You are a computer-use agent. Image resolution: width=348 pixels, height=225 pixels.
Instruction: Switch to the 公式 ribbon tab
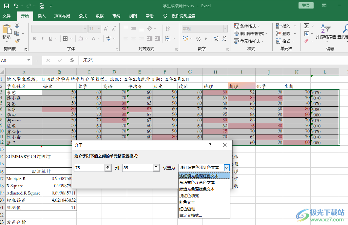tap(83, 16)
